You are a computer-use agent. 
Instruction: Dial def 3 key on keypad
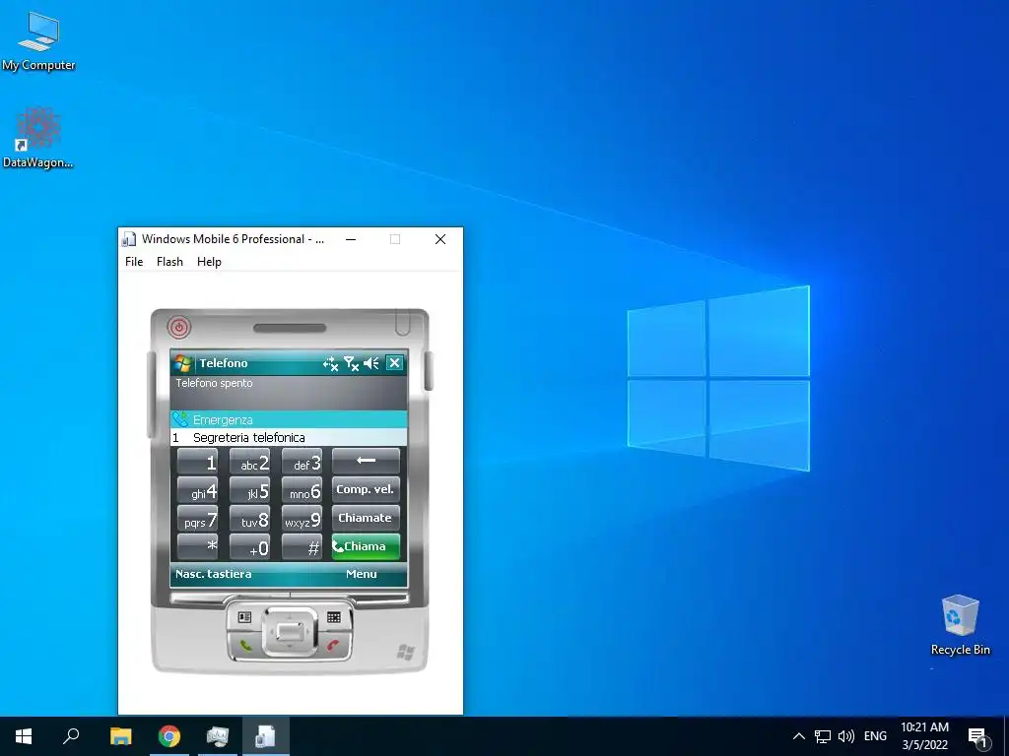click(x=302, y=462)
